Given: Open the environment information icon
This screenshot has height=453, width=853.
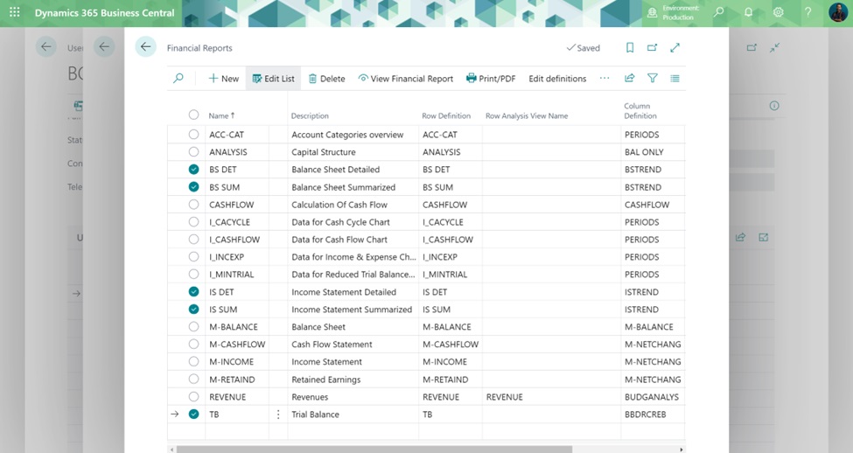Looking at the screenshot, I should point(652,12).
